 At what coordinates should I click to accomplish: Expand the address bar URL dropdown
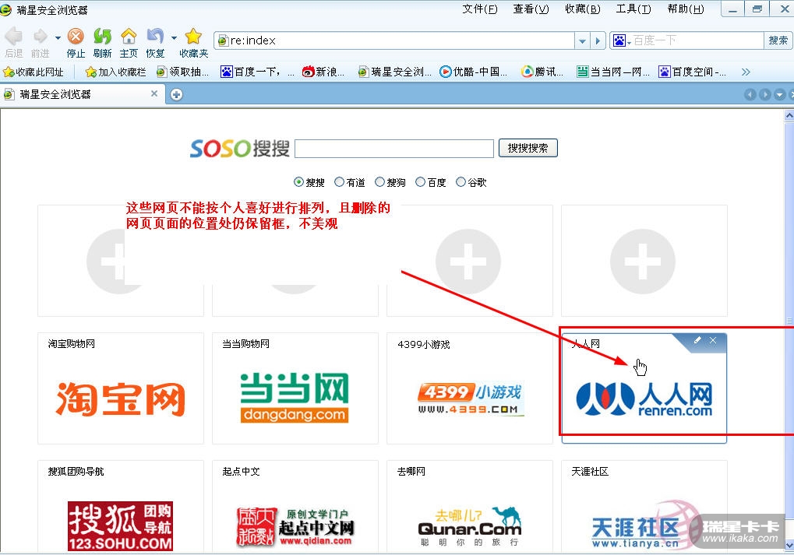(x=582, y=40)
